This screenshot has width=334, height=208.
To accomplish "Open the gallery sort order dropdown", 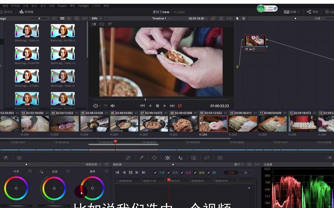I will click(54, 18).
